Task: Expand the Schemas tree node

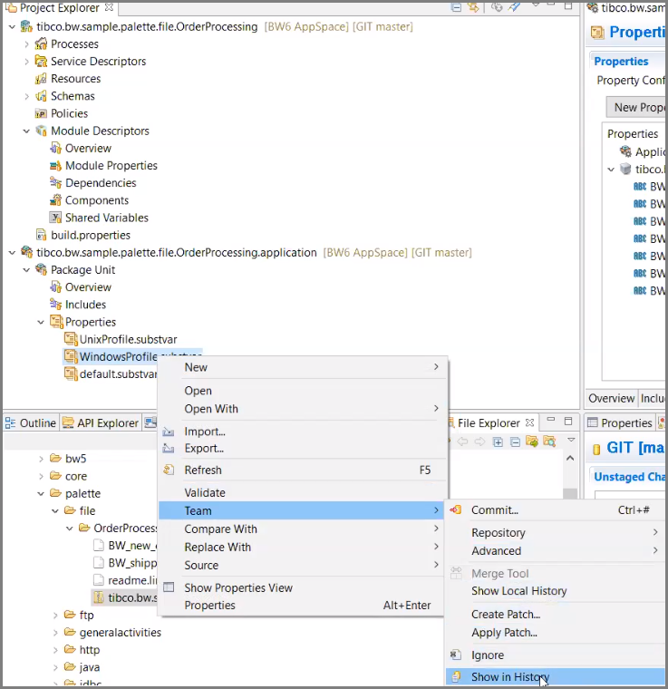Action: point(27,96)
